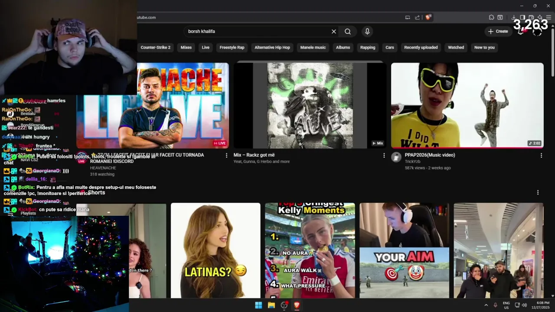This screenshot has width=555, height=312.
Task: Open options menu for HEAVENACHE live video
Action: (x=226, y=156)
